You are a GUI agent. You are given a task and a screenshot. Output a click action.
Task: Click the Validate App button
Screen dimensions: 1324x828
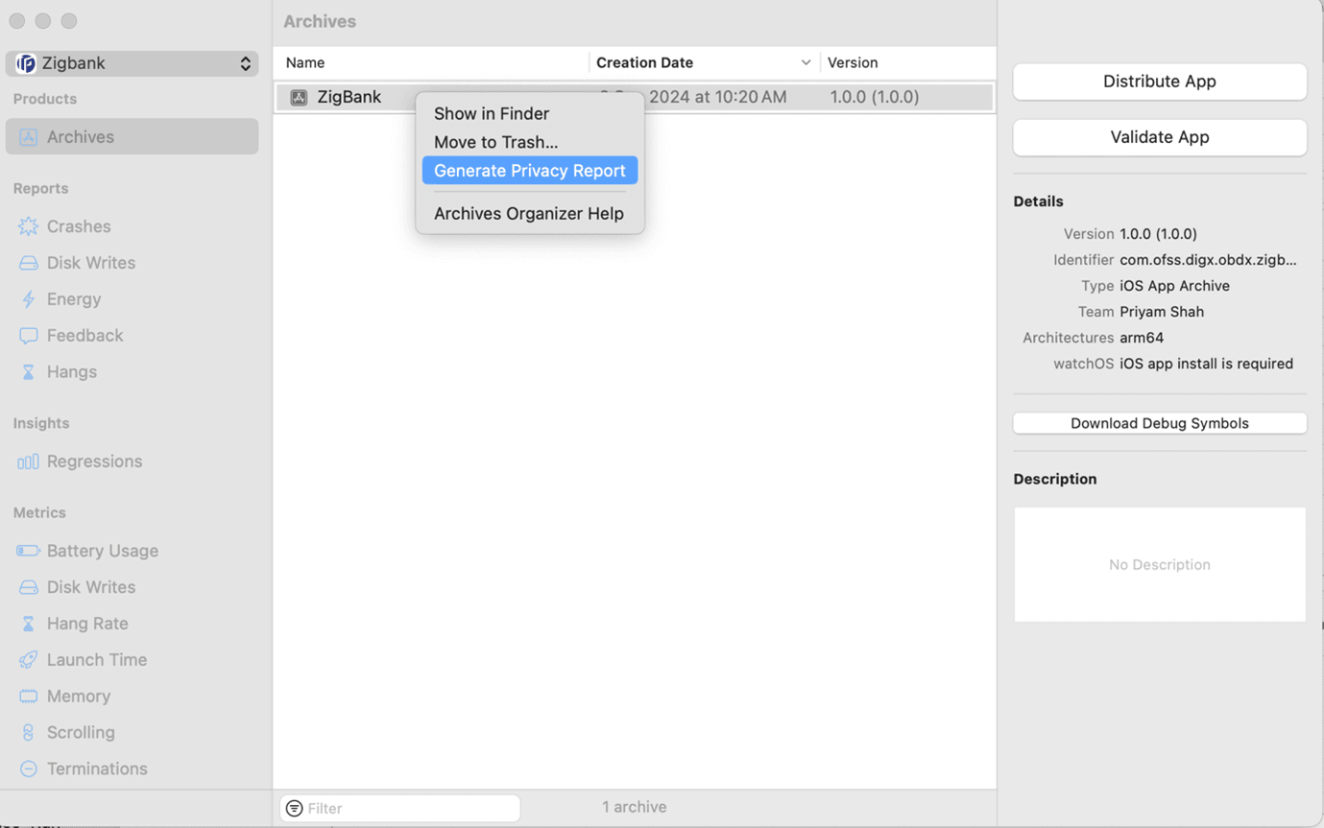[x=1160, y=137]
